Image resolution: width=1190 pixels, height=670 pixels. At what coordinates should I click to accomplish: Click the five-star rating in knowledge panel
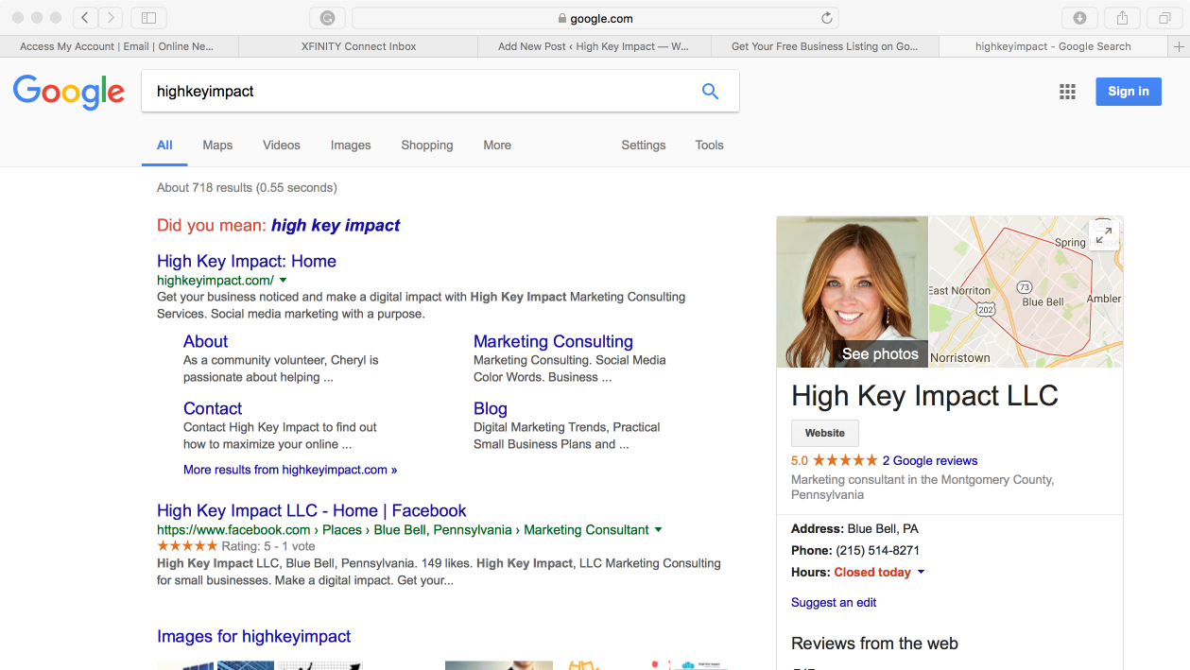845,461
